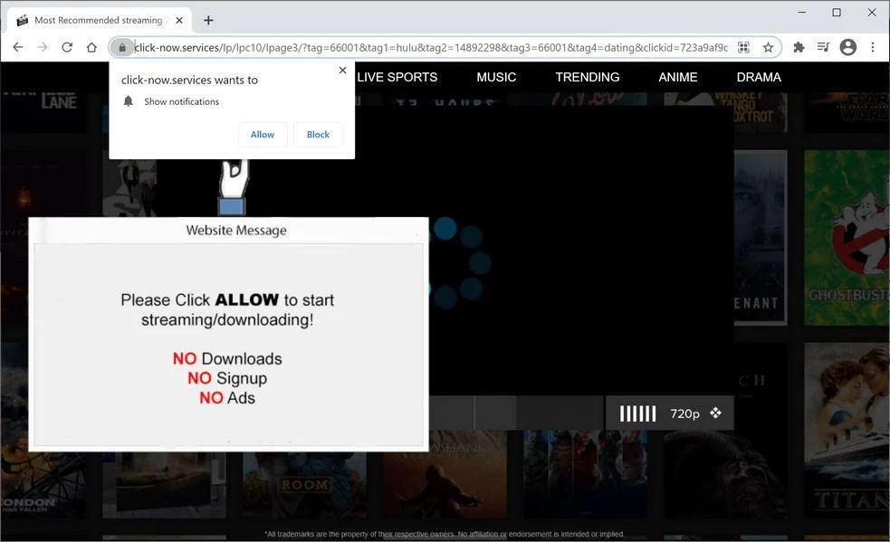Dismiss the notification prompt with X

pos(342,71)
